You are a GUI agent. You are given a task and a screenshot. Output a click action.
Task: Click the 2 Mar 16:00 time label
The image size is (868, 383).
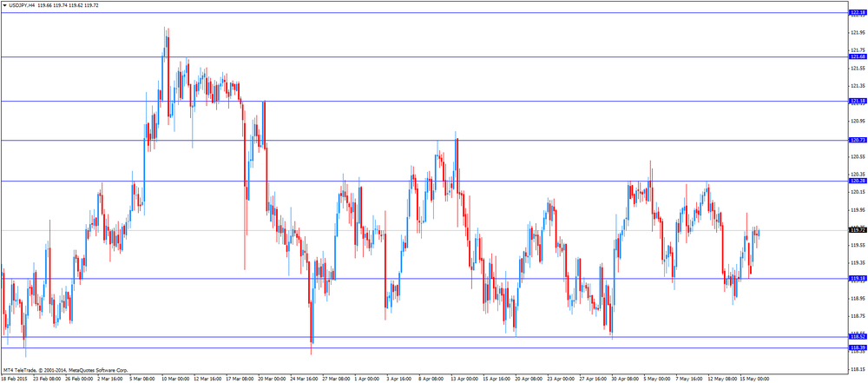pyautogui.click(x=111, y=380)
